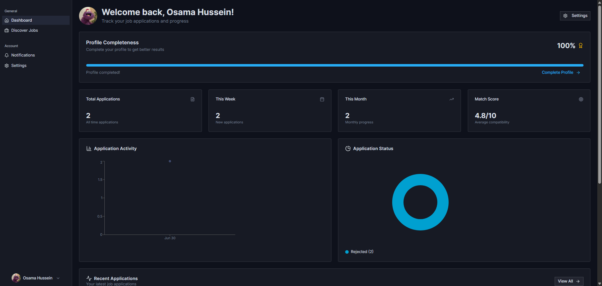The height and width of the screenshot is (286, 602).
Task: Click the scrollbar down arrow
Action: [x=599, y=284]
